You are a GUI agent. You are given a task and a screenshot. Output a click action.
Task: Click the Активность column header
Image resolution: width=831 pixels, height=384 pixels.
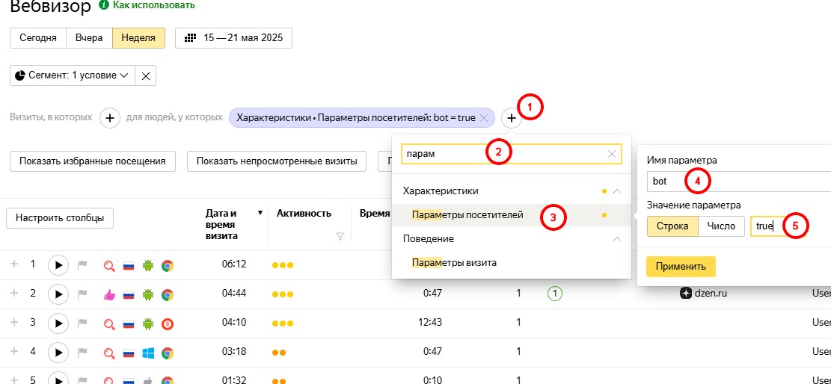[304, 214]
